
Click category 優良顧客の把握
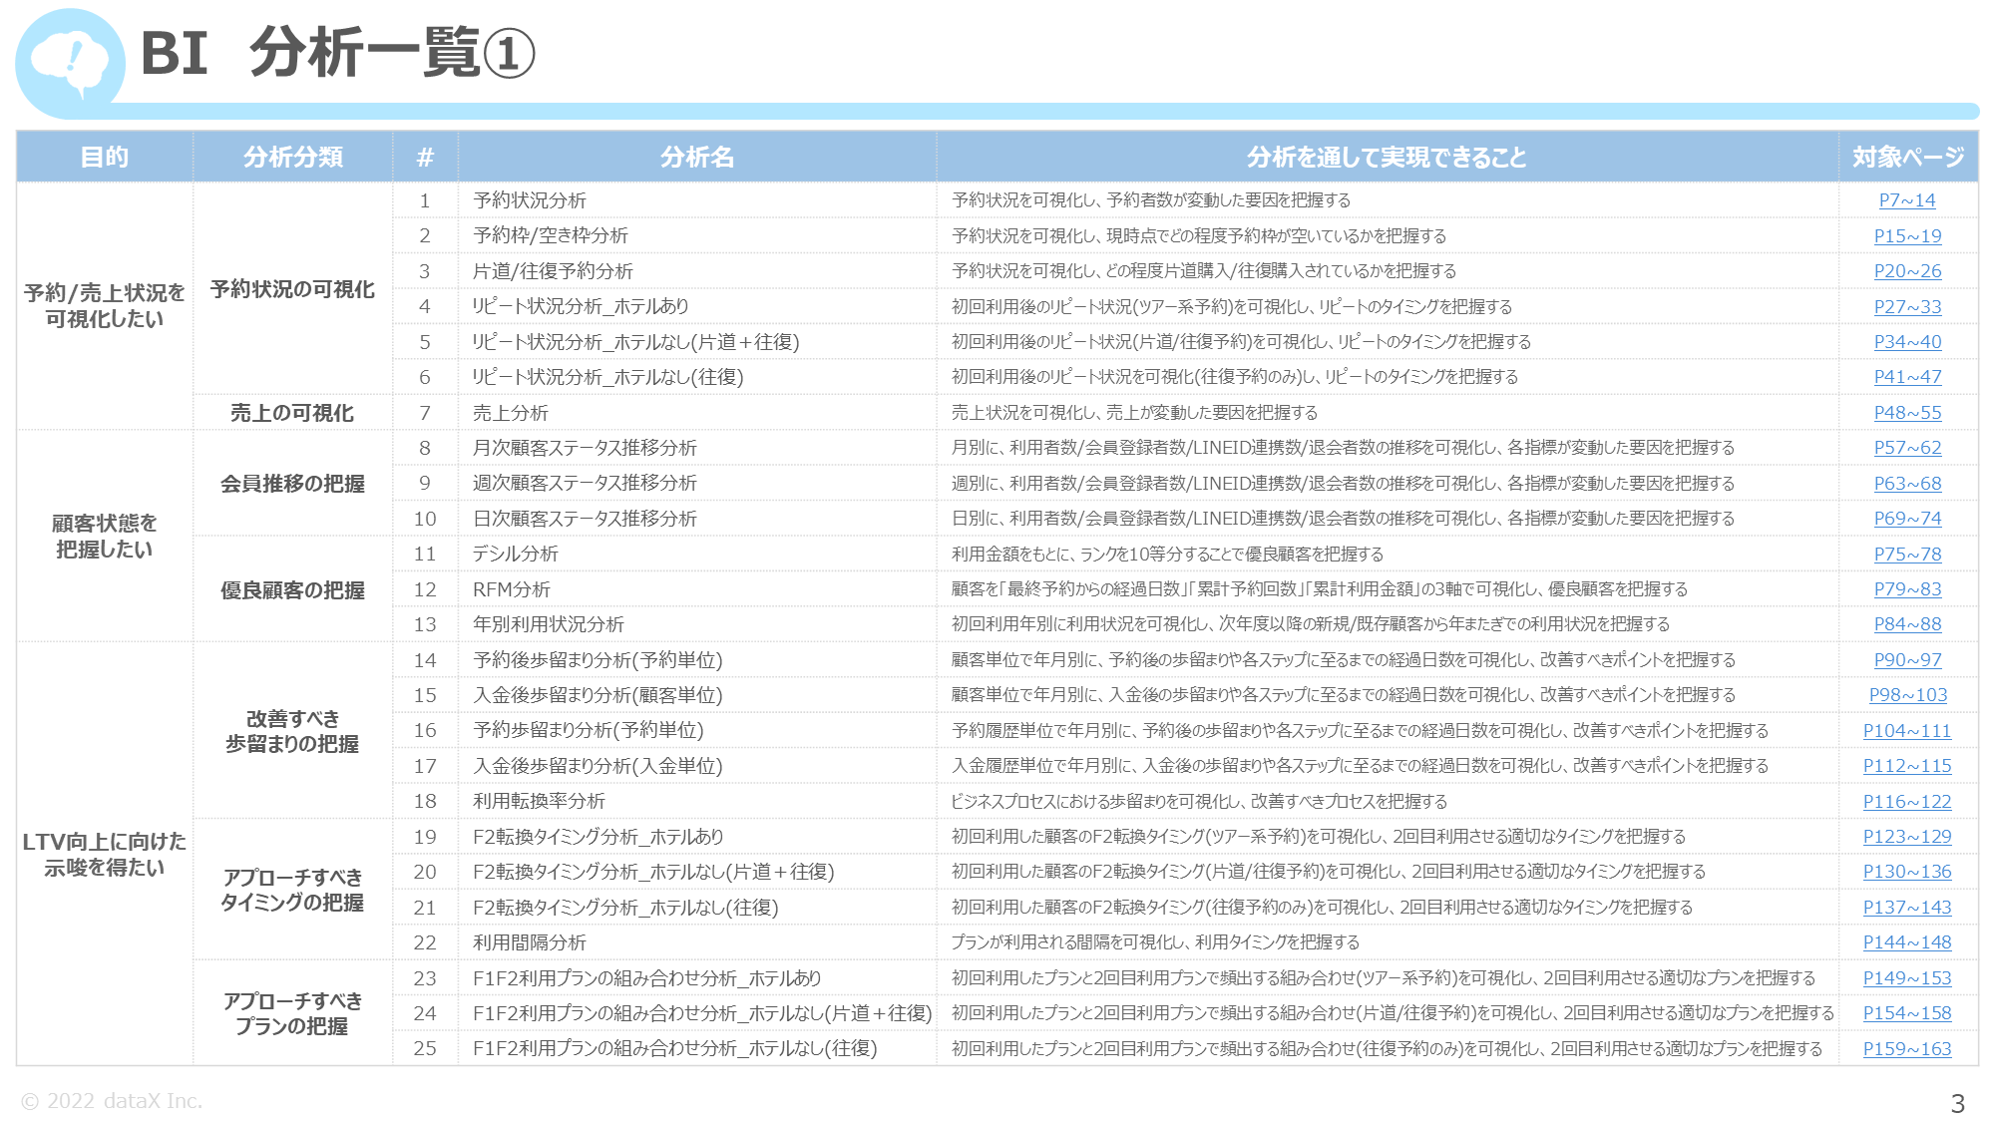pyautogui.click(x=292, y=590)
